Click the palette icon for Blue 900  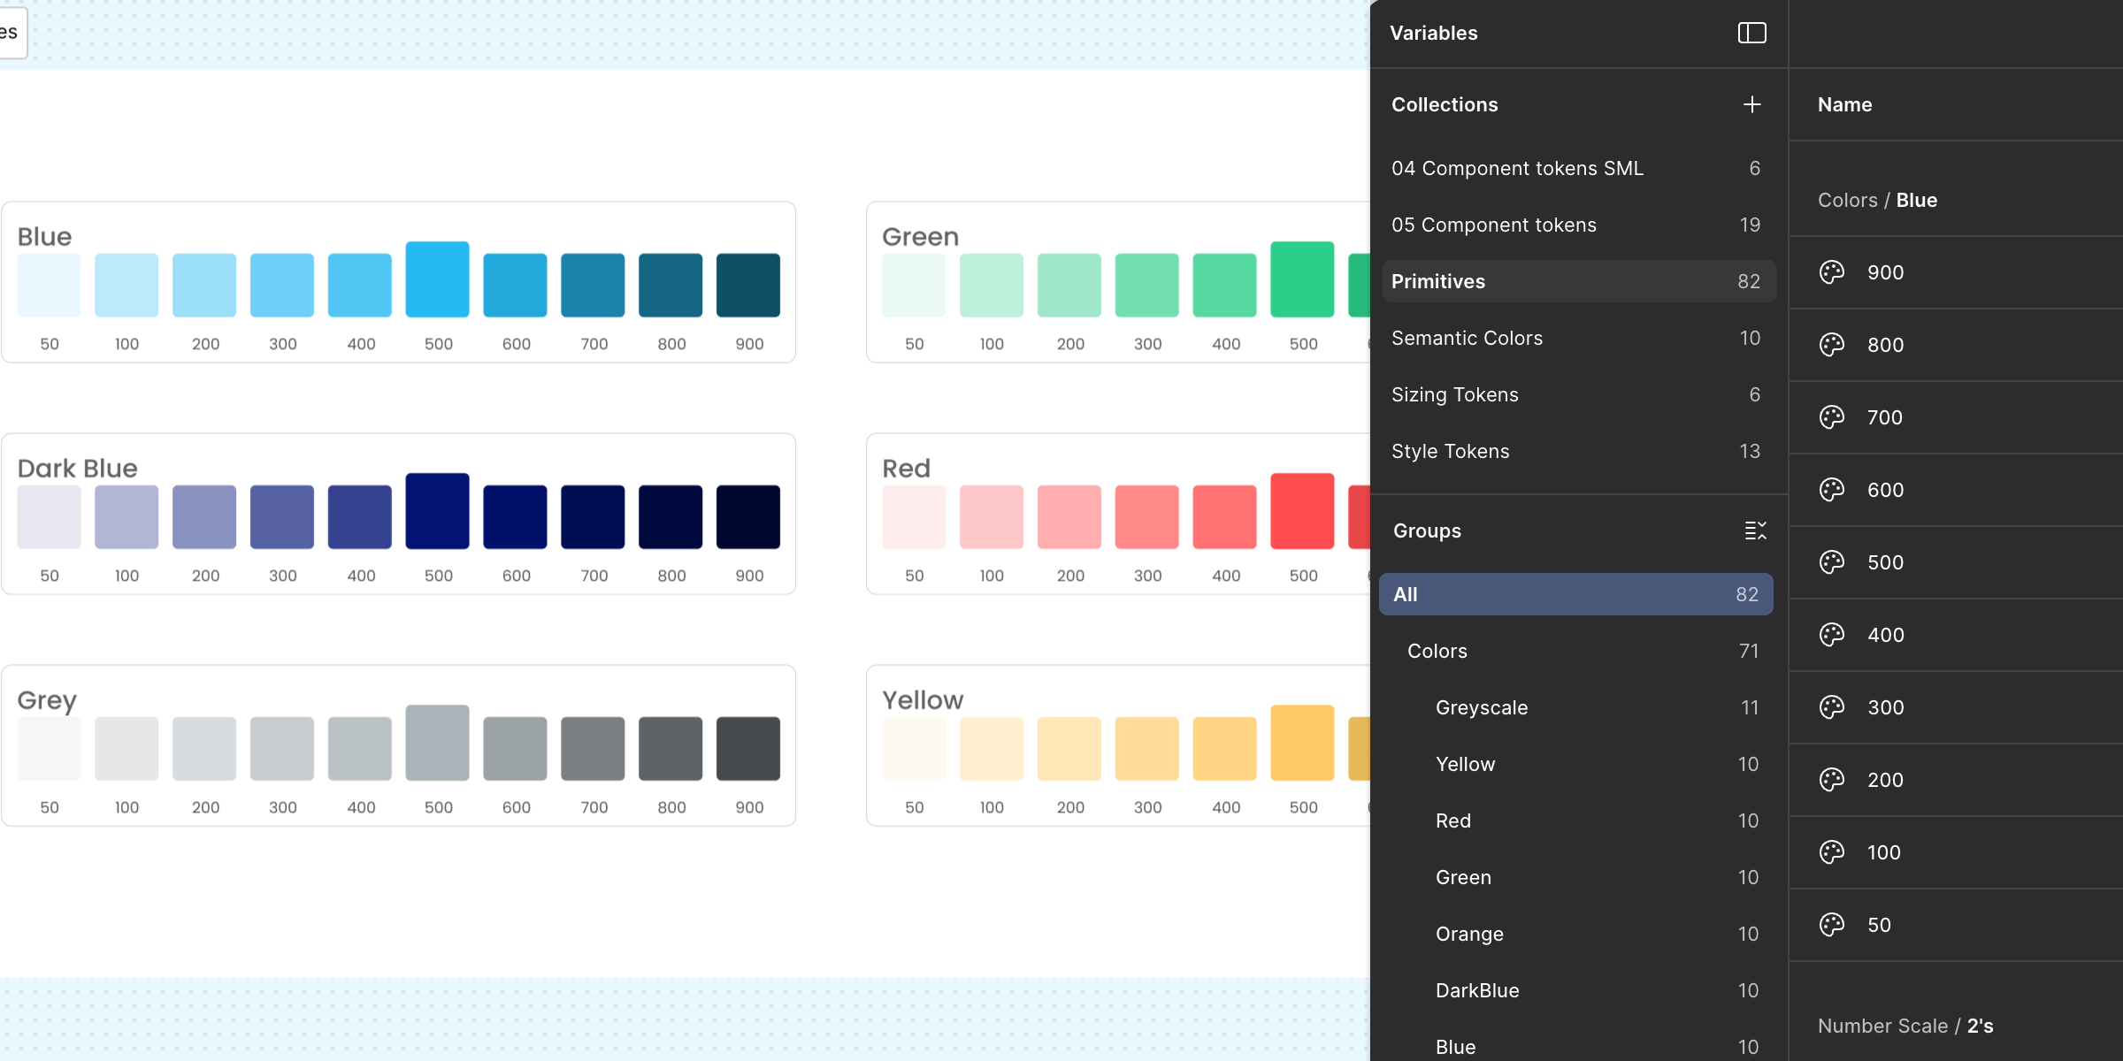pos(1832,272)
